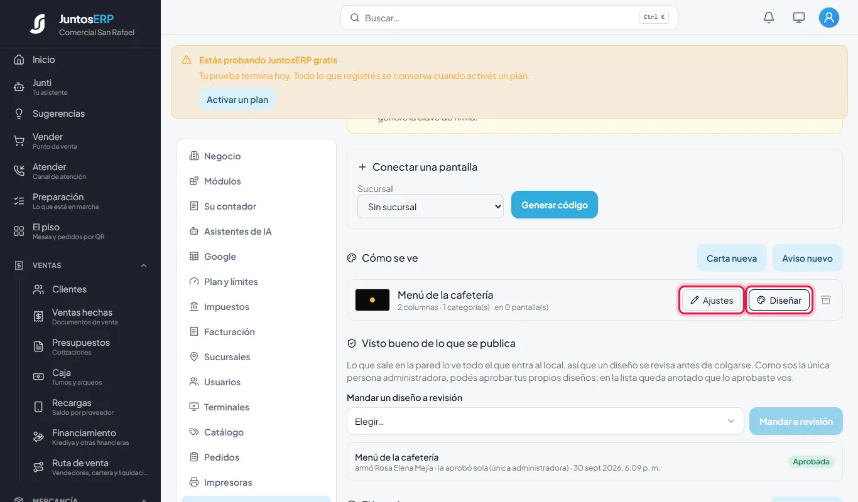
Task: Click Diseñar for Menú de la cafetería
Action: click(x=779, y=300)
